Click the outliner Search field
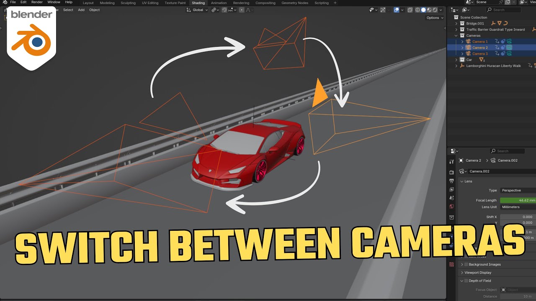The height and width of the screenshot is (301, 536). [x=504, y=10]
